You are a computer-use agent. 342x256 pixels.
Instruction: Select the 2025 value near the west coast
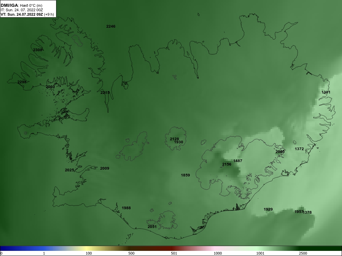click(69, 170)
